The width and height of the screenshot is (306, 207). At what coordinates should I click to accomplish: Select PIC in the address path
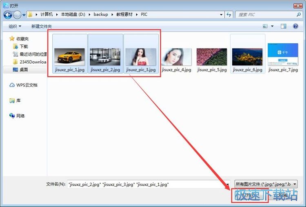144,14
